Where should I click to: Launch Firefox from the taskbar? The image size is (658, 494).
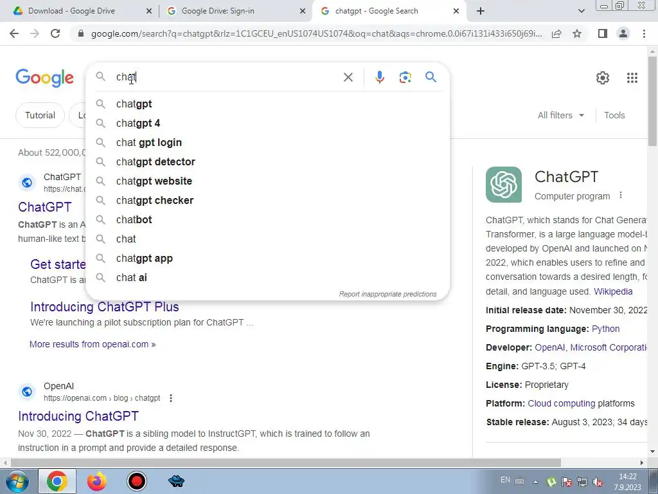coord(96,481)
